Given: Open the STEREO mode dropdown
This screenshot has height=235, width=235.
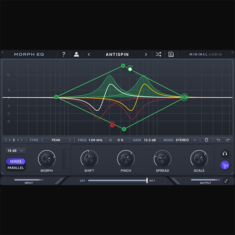Looking at the screenshot, I should 186,140.
